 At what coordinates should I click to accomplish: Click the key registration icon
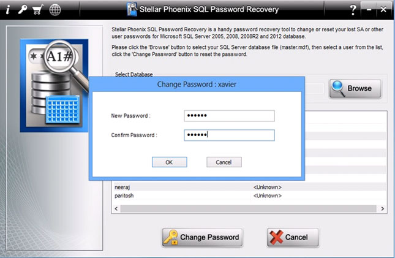point(23,10)
